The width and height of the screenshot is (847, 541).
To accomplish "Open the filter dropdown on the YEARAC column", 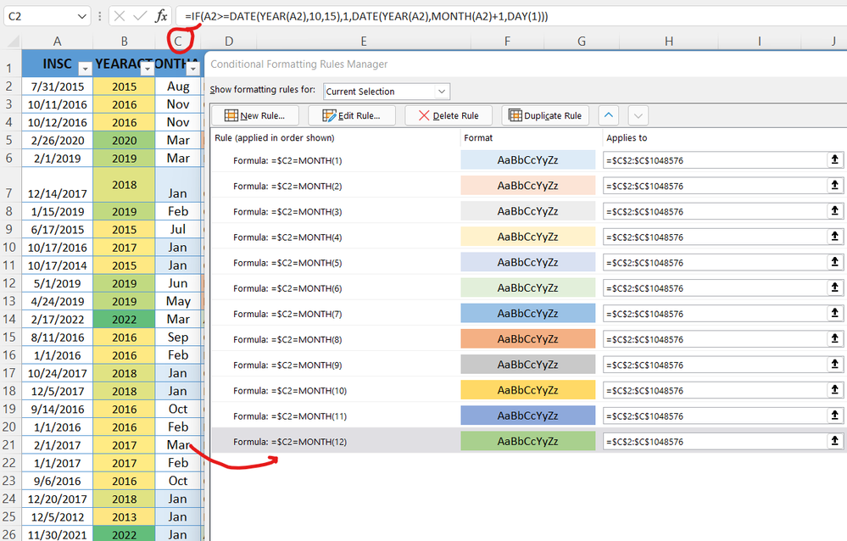I will point(147,67).
